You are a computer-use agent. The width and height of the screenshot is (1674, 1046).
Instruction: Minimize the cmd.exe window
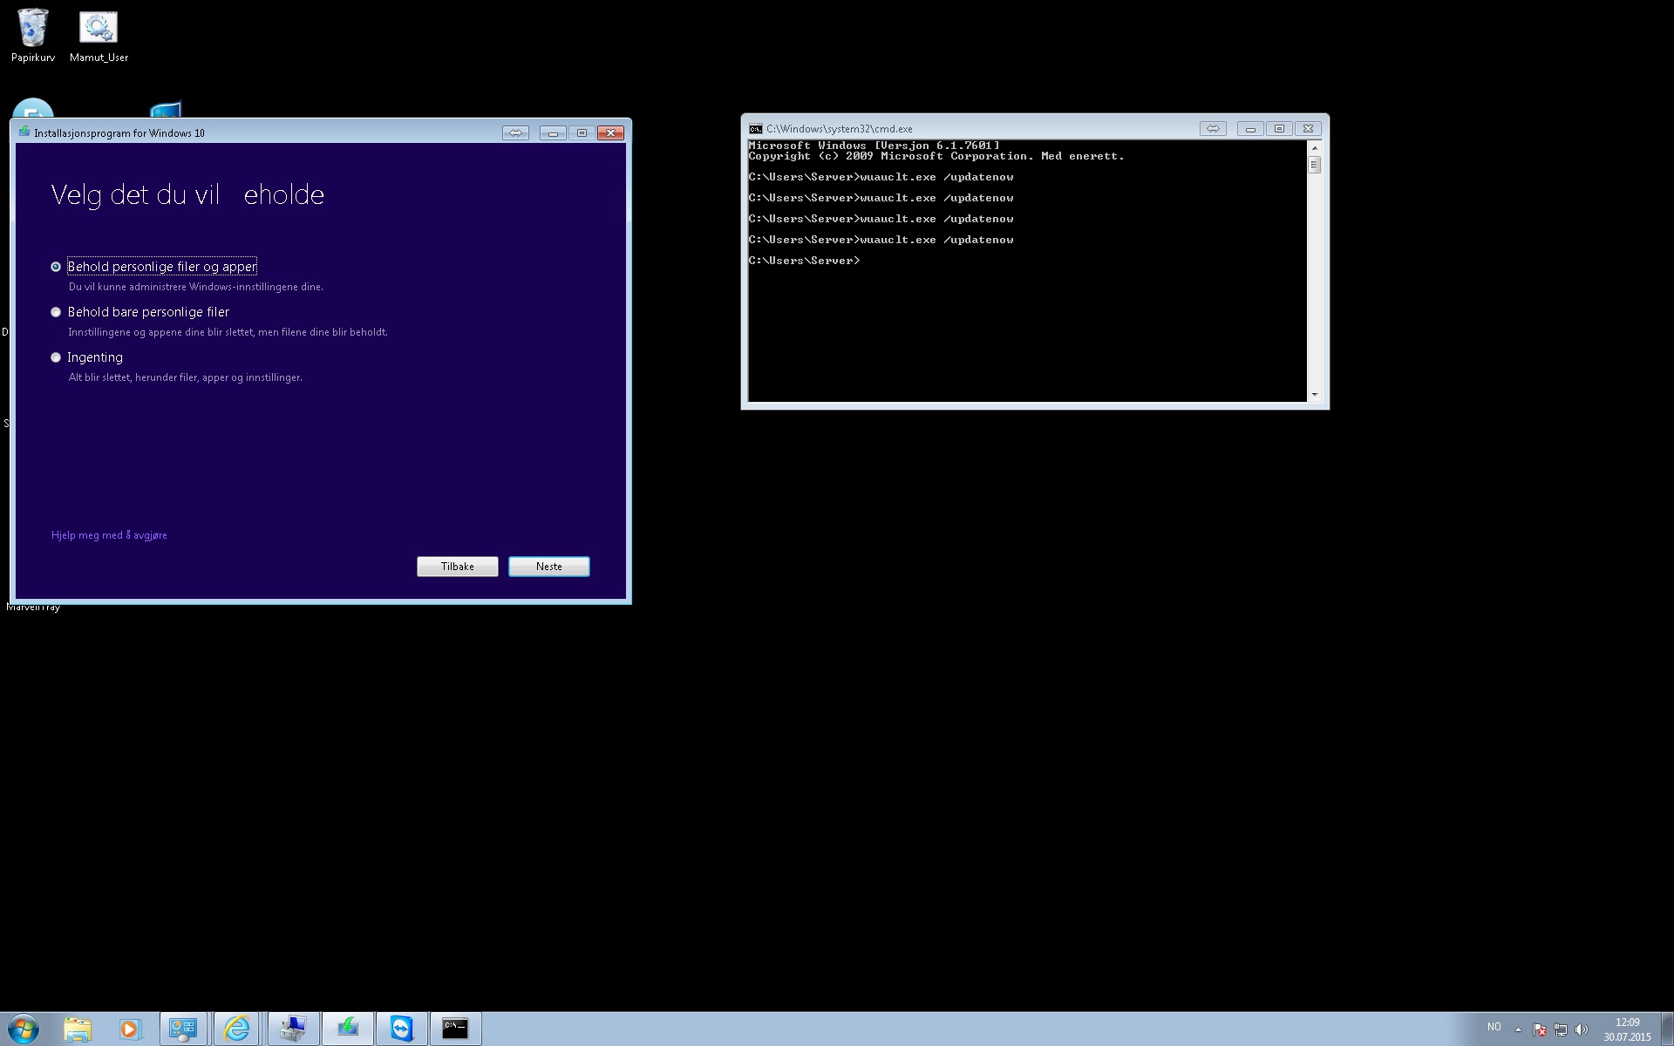coord(1250,128)
